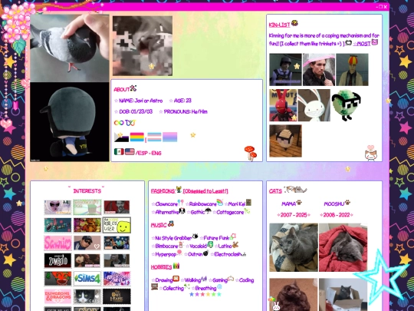Click the paw icon beside MAMA
Viewport: 414px width, 311px height.
[299, 203]
